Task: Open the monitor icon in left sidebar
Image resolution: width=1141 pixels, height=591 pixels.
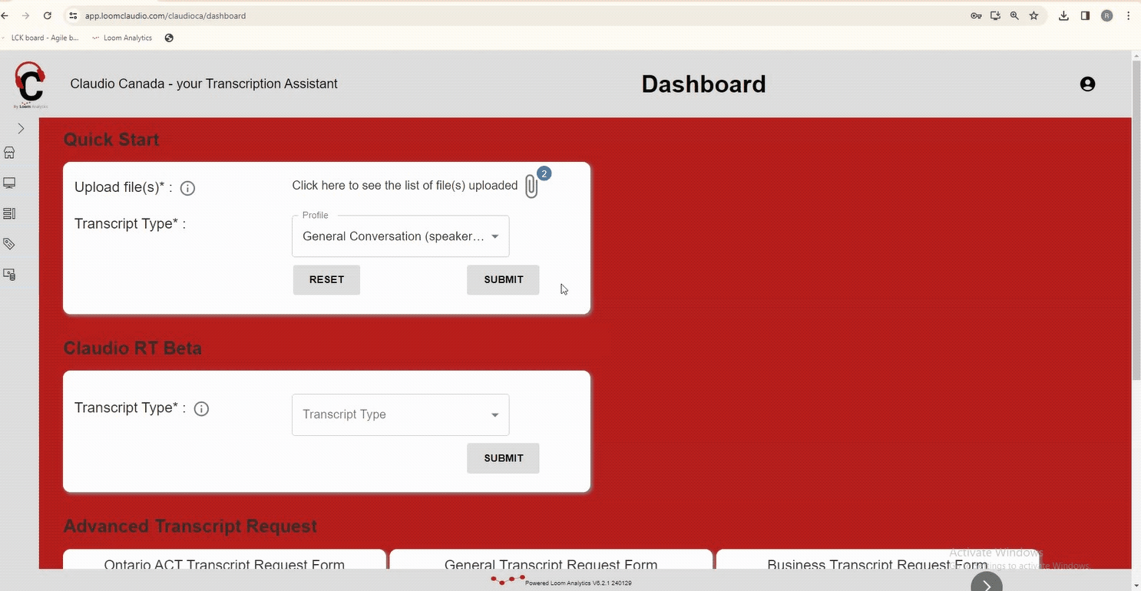Action: coord(10,183)
